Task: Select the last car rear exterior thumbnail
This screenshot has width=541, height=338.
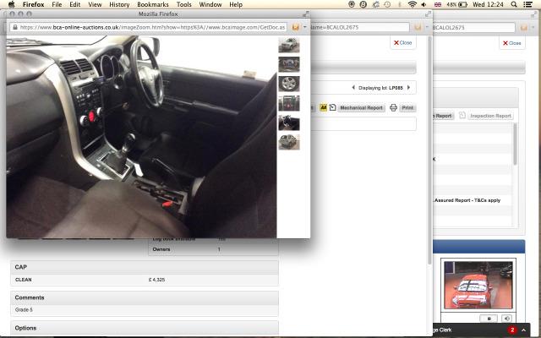Action: coord(289,142)
